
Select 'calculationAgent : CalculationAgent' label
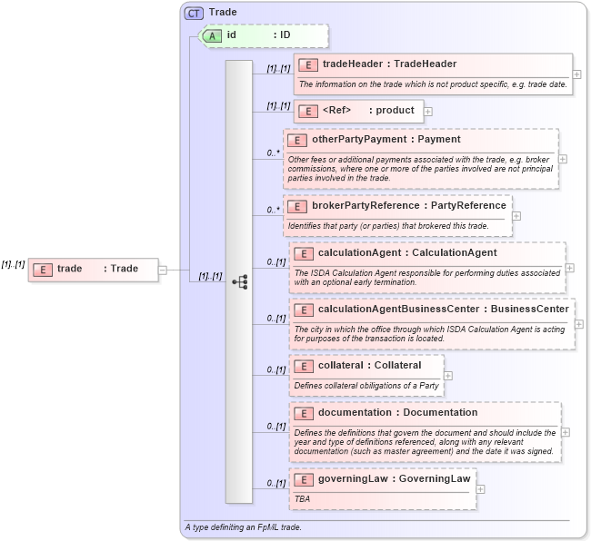point(407,253)
